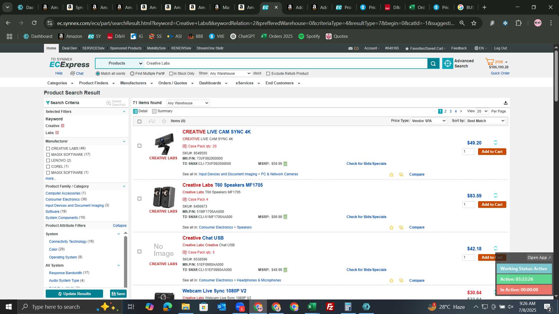Collapse the Manufacturer filter section

pos(124,142)
